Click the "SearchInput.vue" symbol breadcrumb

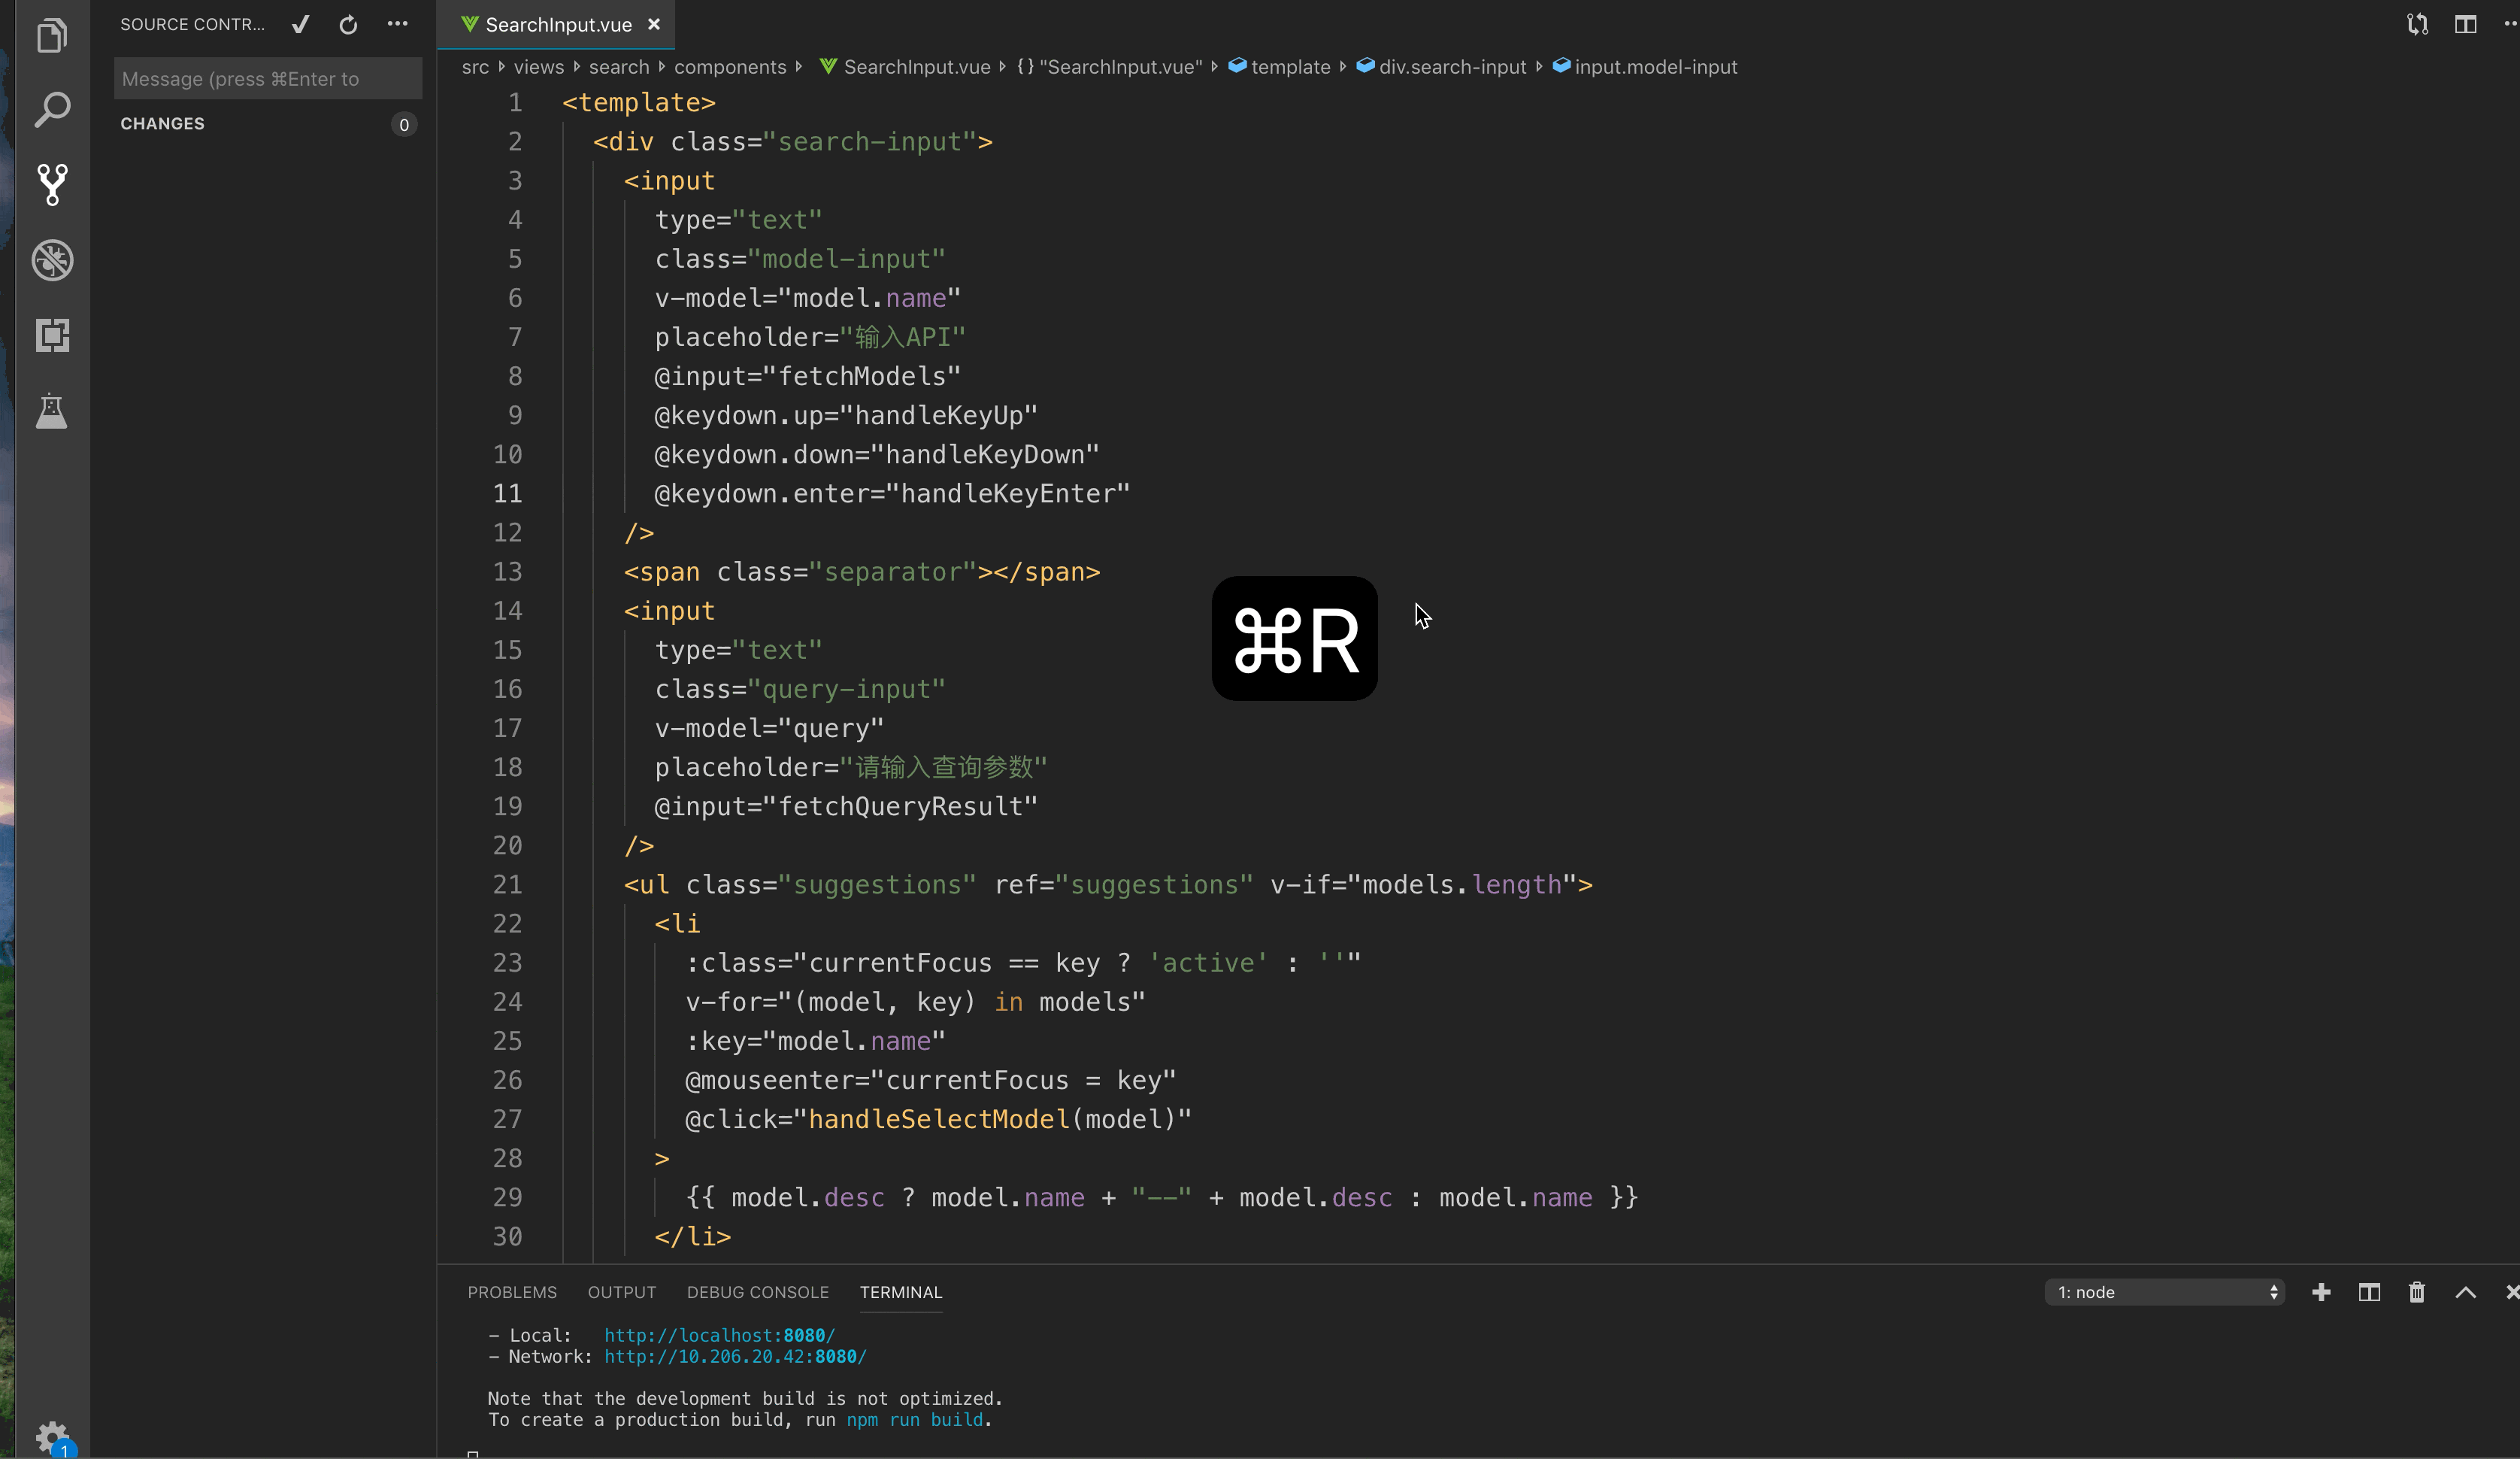click(1108, 67)
